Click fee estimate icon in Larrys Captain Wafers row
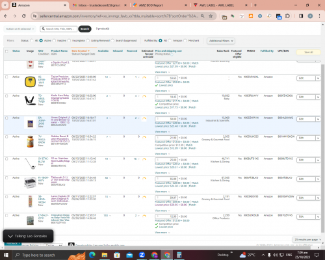The height and width of the screenshot is (260, 325). [x=144, y=197]
